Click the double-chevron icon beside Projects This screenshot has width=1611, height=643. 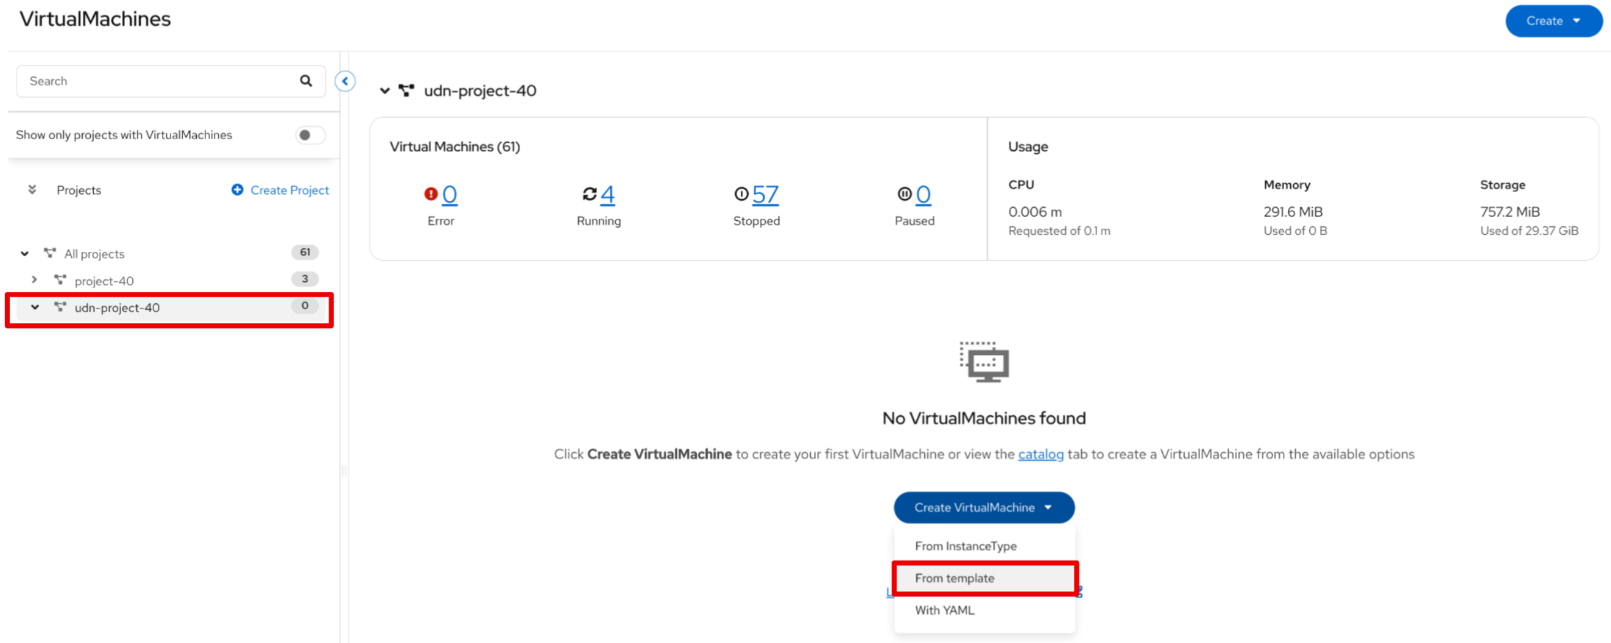[32, 189]
